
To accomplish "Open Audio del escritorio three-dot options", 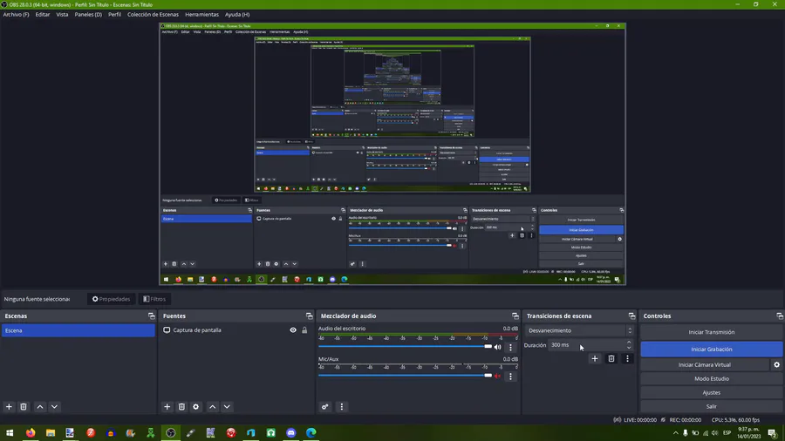I will click(x=510, y=347).
